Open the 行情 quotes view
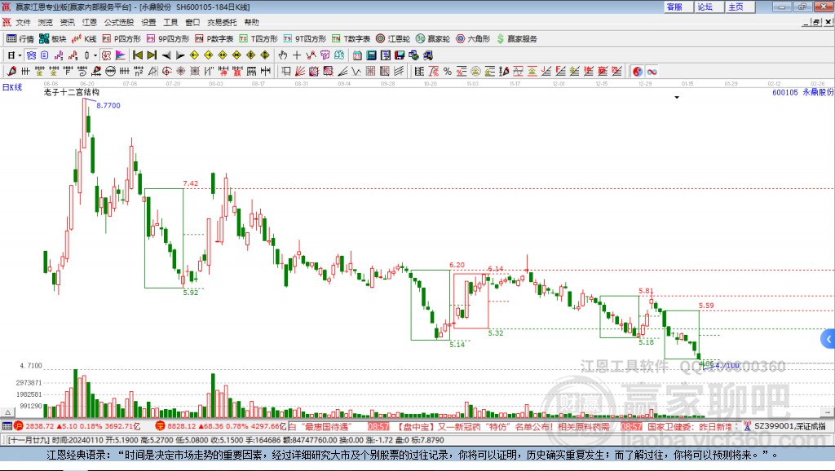 click(20, 39)
